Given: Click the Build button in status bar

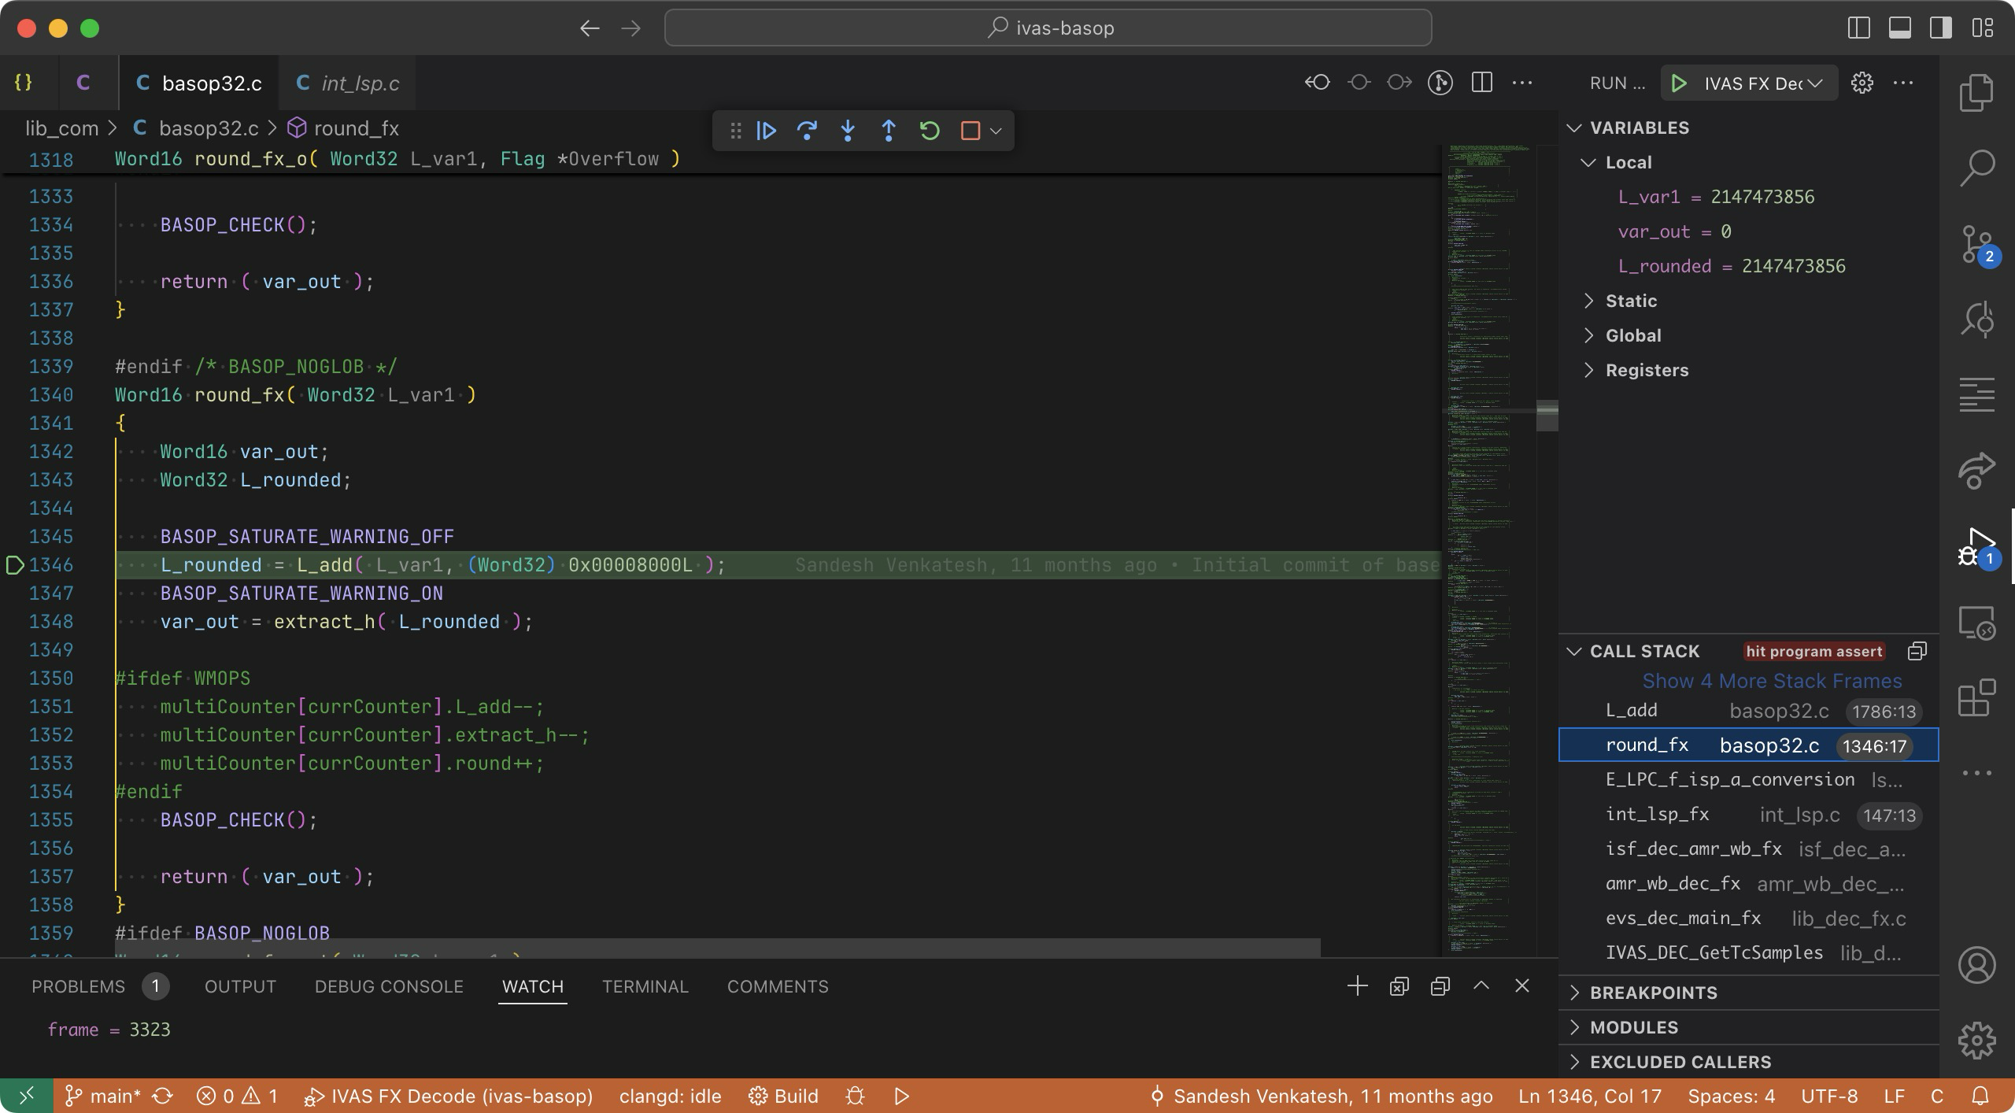Looking at the screenshot, I should (784, 1096).
